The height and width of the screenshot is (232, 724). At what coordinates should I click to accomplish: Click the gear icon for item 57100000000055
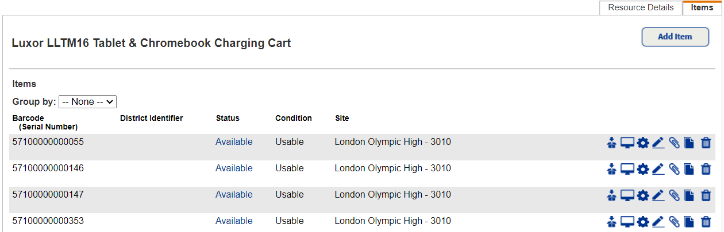click(643, 143)
